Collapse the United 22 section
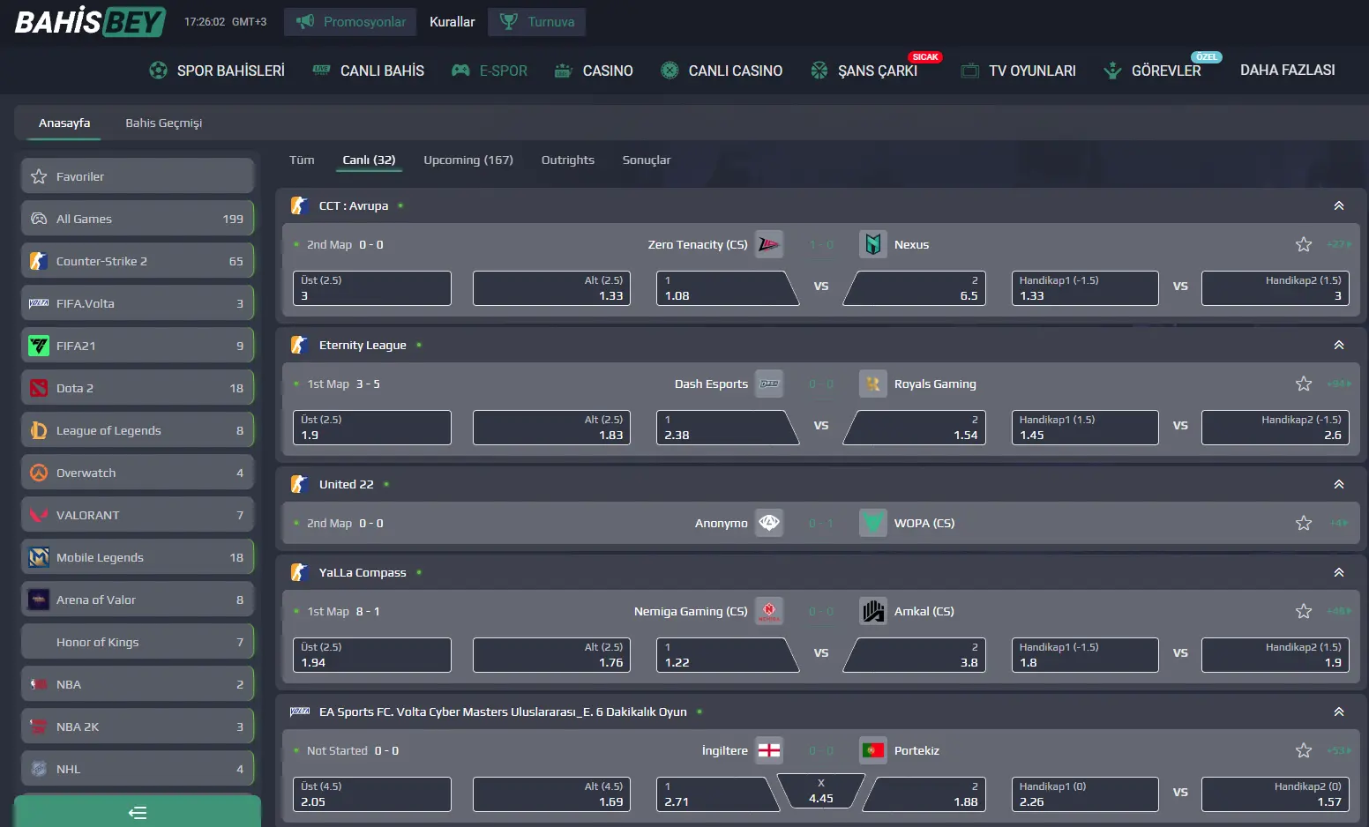 [x=1339, y=484]
